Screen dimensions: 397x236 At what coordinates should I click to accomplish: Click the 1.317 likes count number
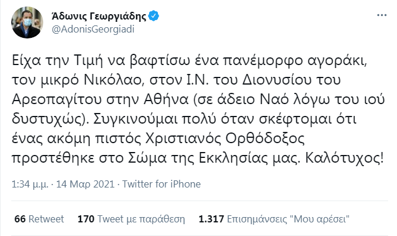coord(211,219)
